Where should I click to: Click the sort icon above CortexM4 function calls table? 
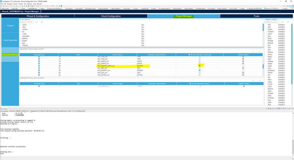click(x=253, y=81)
